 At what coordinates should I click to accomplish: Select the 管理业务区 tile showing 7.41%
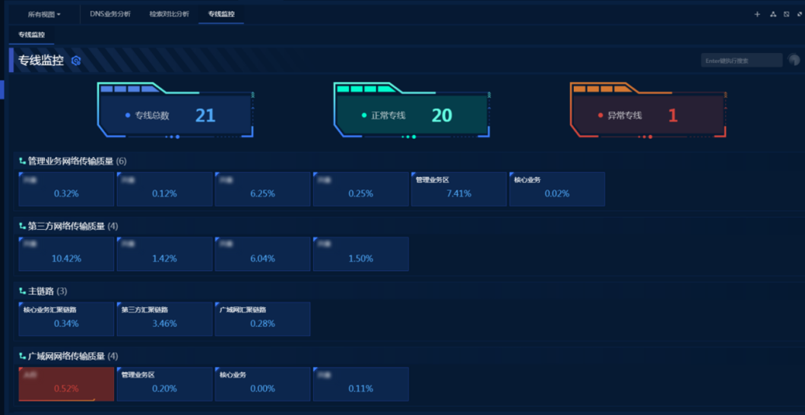coord(458,189)
